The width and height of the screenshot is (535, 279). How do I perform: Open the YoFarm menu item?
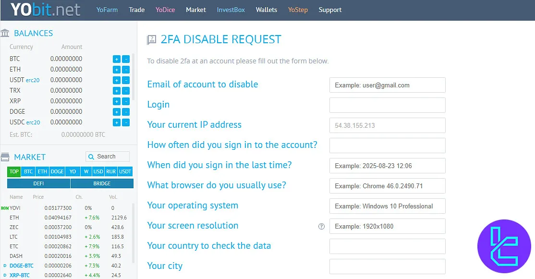pyautogui.click(x=107, y=10)
